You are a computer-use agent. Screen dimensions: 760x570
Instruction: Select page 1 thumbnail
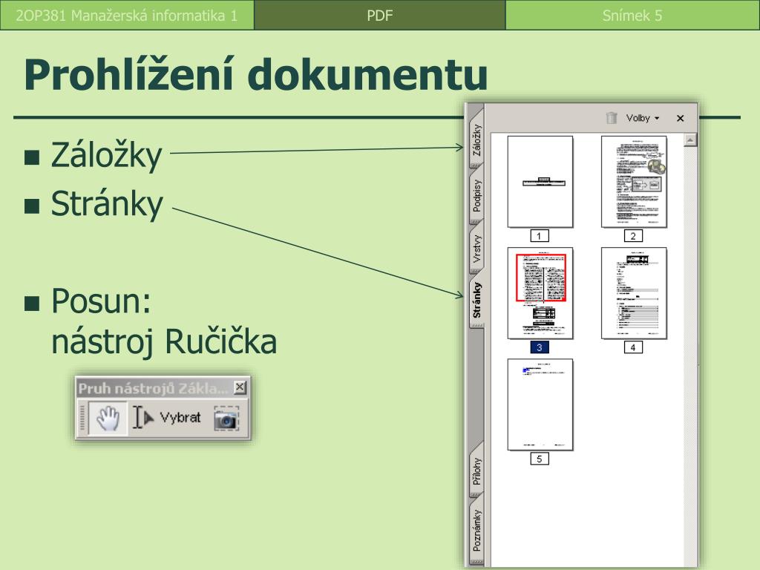click(540, 182)
